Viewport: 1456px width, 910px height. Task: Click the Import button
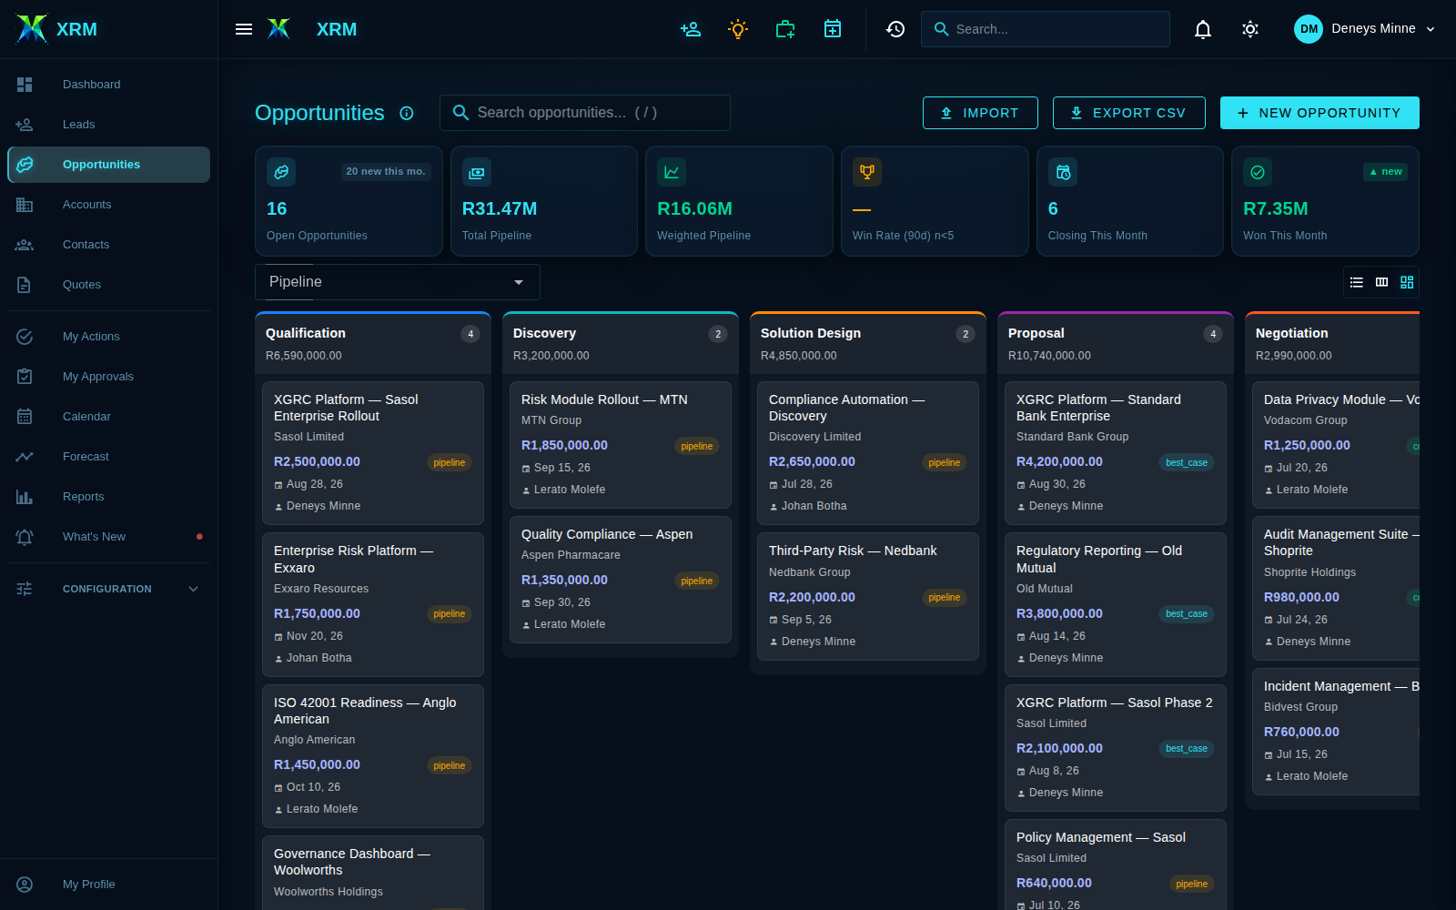pos(980,113)
